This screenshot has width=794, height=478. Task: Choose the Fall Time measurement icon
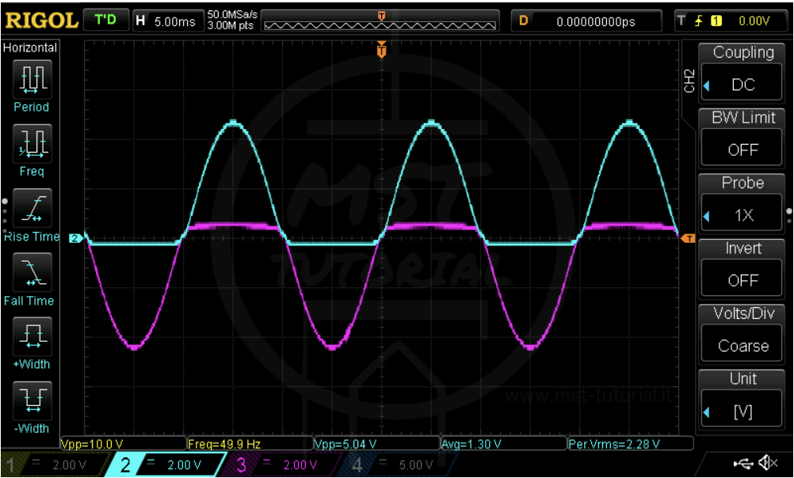32,272
